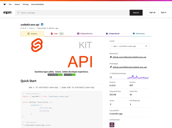Viewport: 172px width, 128px height.
Task: Open the Pro menu item
Action: 10,4
